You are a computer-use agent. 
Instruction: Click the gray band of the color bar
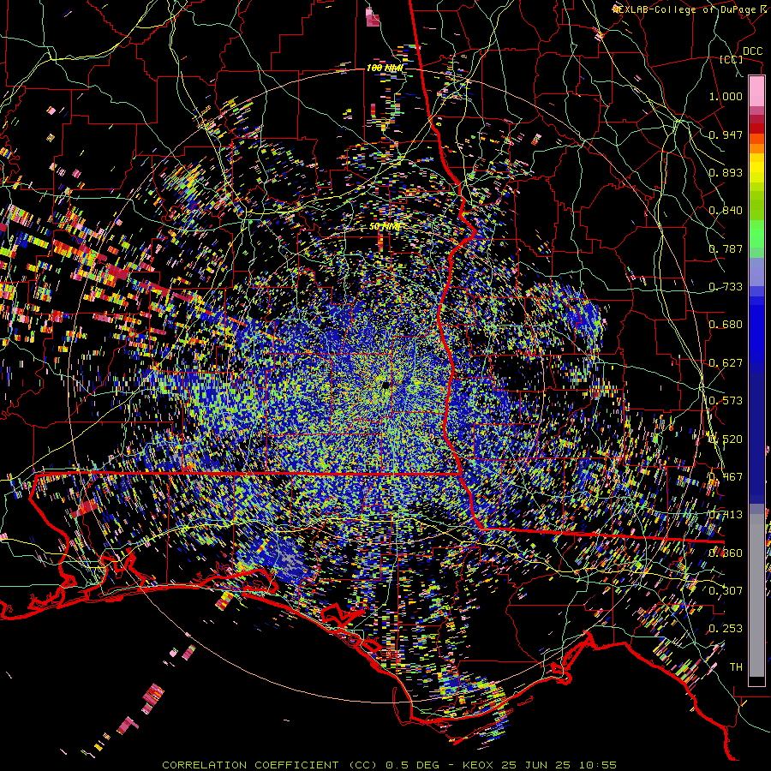point(756,595)
